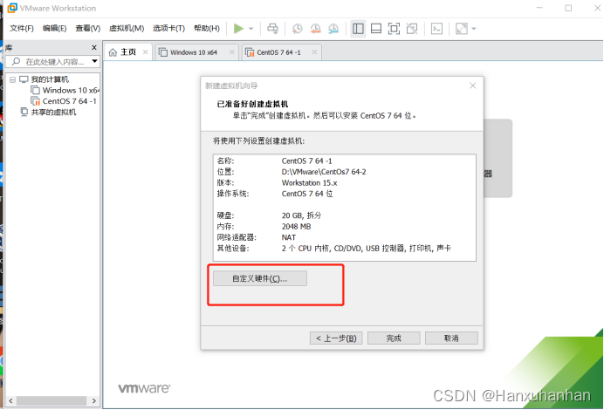Click the 完成 finish button
604x410 pixels.
[394, 338]
